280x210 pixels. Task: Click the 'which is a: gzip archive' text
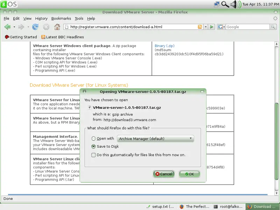pyautogui.click(x=113, y=114)
